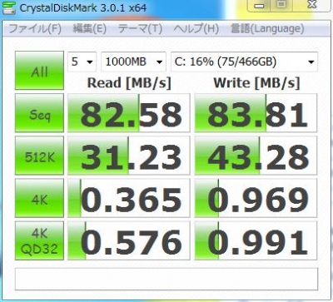Minimize the CrystalDiskMark window

(259, 6)
